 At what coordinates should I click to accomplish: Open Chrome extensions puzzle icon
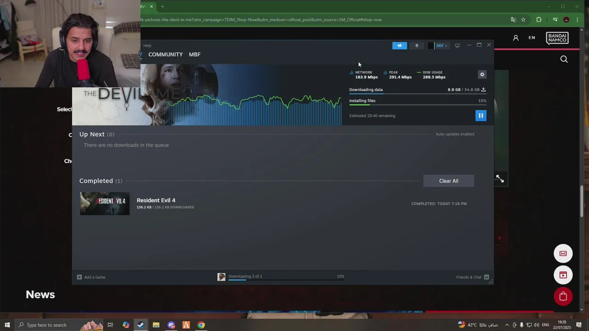click(x=539, y=20)
